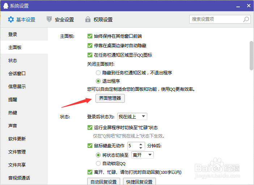The image size is (254, 185).
Task: Open the 提醒 sidebar section
Action: click(x=24, y=99)
